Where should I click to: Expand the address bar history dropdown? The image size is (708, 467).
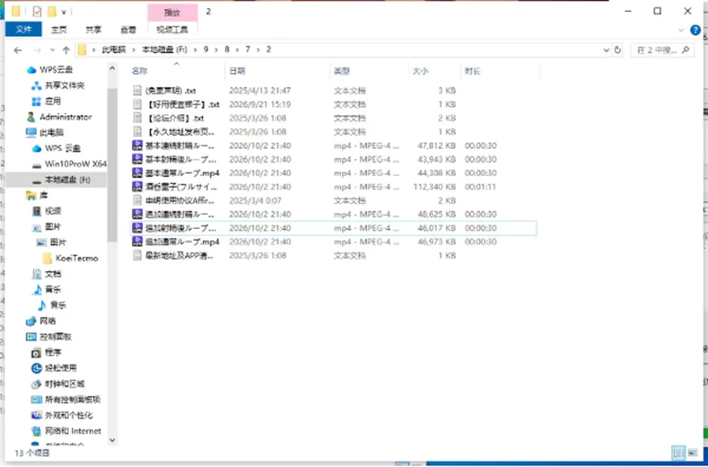pyautogui.click(x=606, y=50)
